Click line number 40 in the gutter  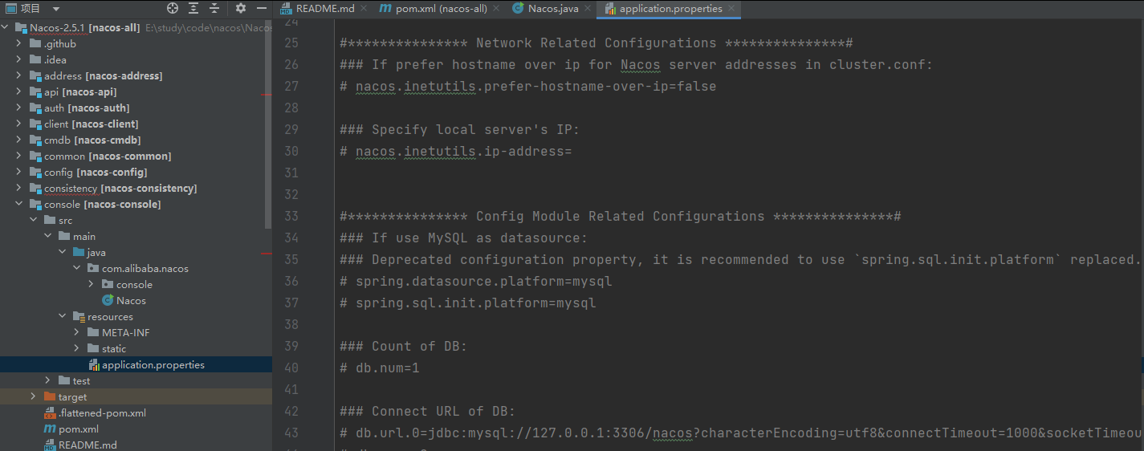click(291, 368)
